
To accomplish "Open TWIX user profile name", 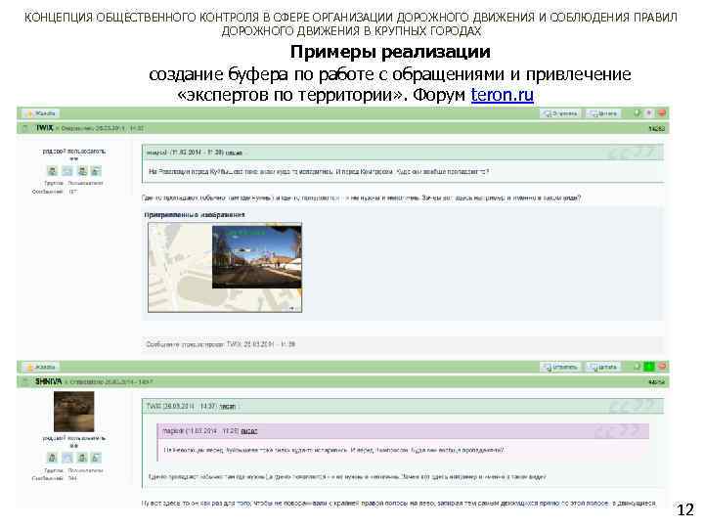I will (x=44, y=128).
